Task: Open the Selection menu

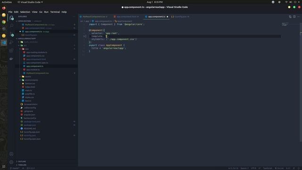Action: click(x=25, y=12)
